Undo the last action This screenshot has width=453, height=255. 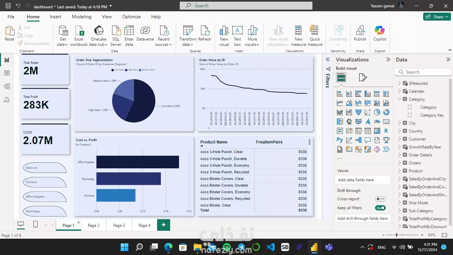[x=18, y=6]
